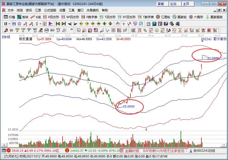Toggle the crosshair cursor tool
This screenshot has width=228, height=160.
tap(124, 24)
